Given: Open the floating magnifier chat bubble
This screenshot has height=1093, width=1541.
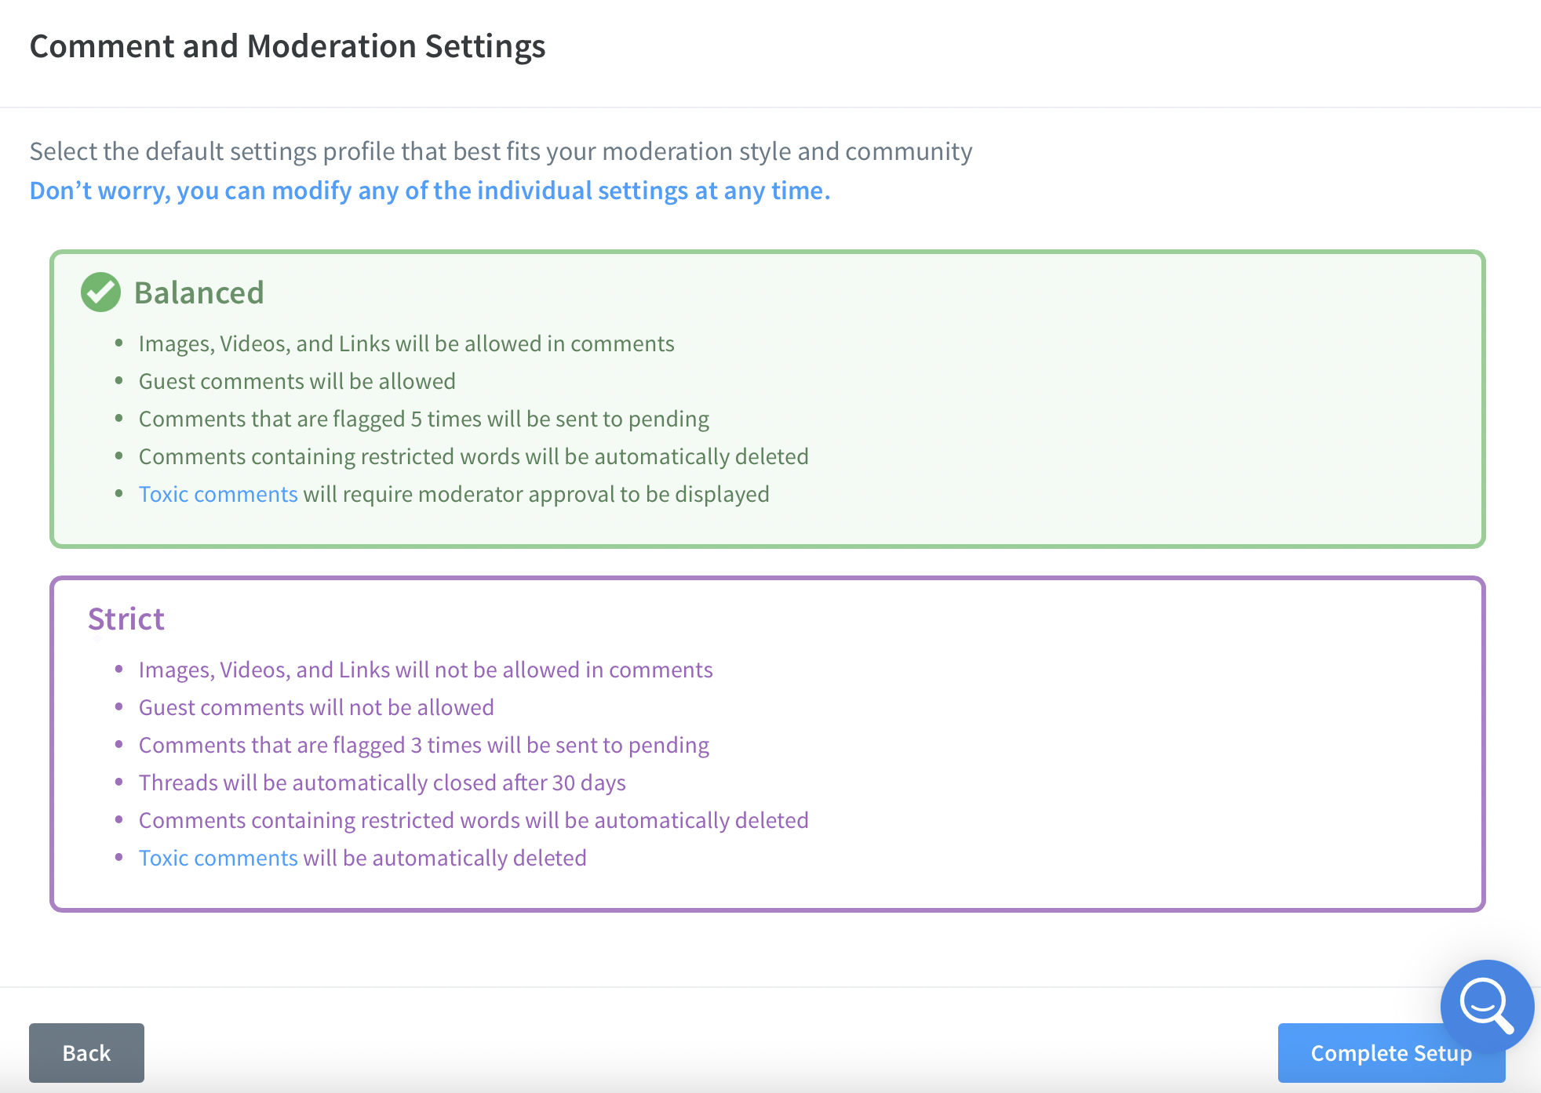Looking at the screenshot, I should coord(1486,1006).
